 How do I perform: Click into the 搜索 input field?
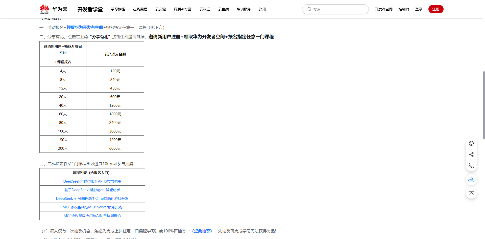338,9
